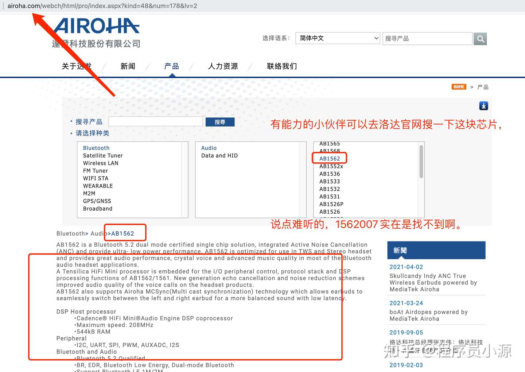Open the 2021-03-24 news date
The image size is (525, 372).
[x=406, y=303]
